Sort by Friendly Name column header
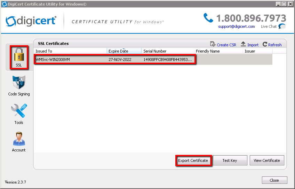This screenshot has width=295, height=189. [218, 51]
